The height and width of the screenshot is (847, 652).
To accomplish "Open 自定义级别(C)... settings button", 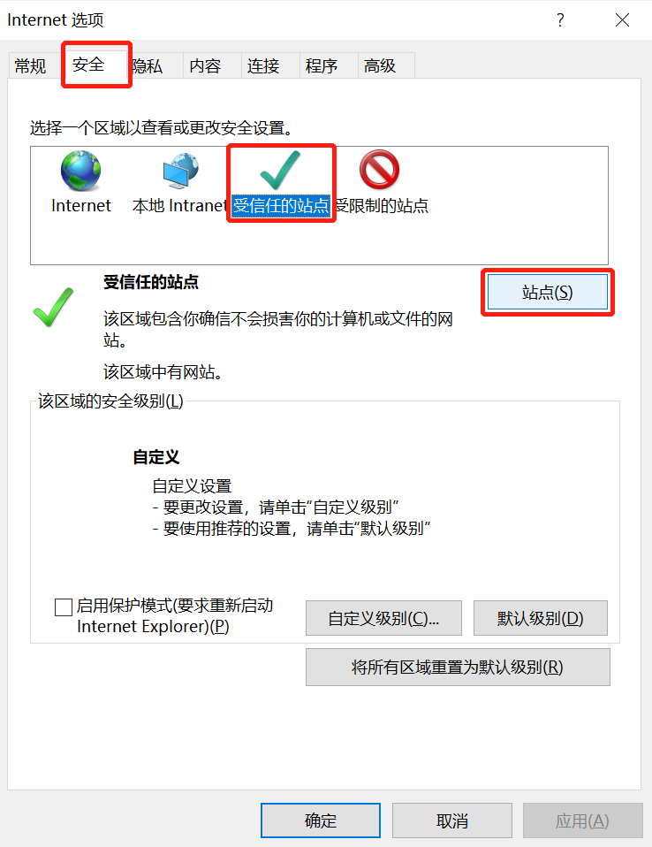I will (383, 618).
